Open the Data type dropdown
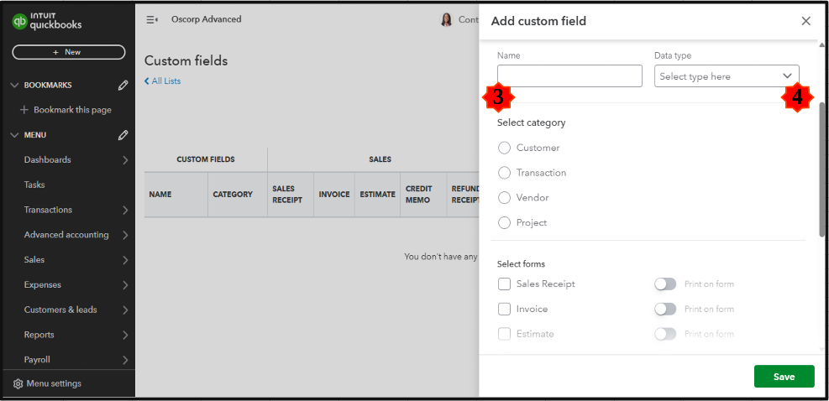The image size is (829, 401). pos(727,76)
